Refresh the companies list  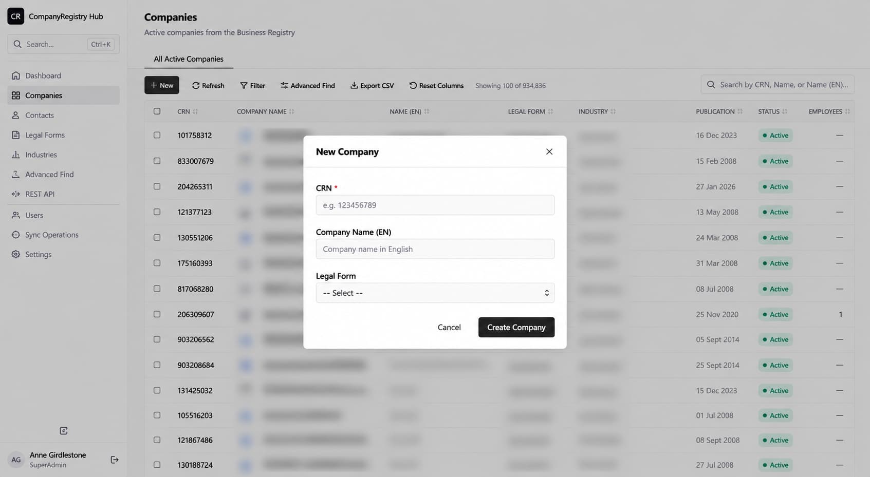point(208,85)
